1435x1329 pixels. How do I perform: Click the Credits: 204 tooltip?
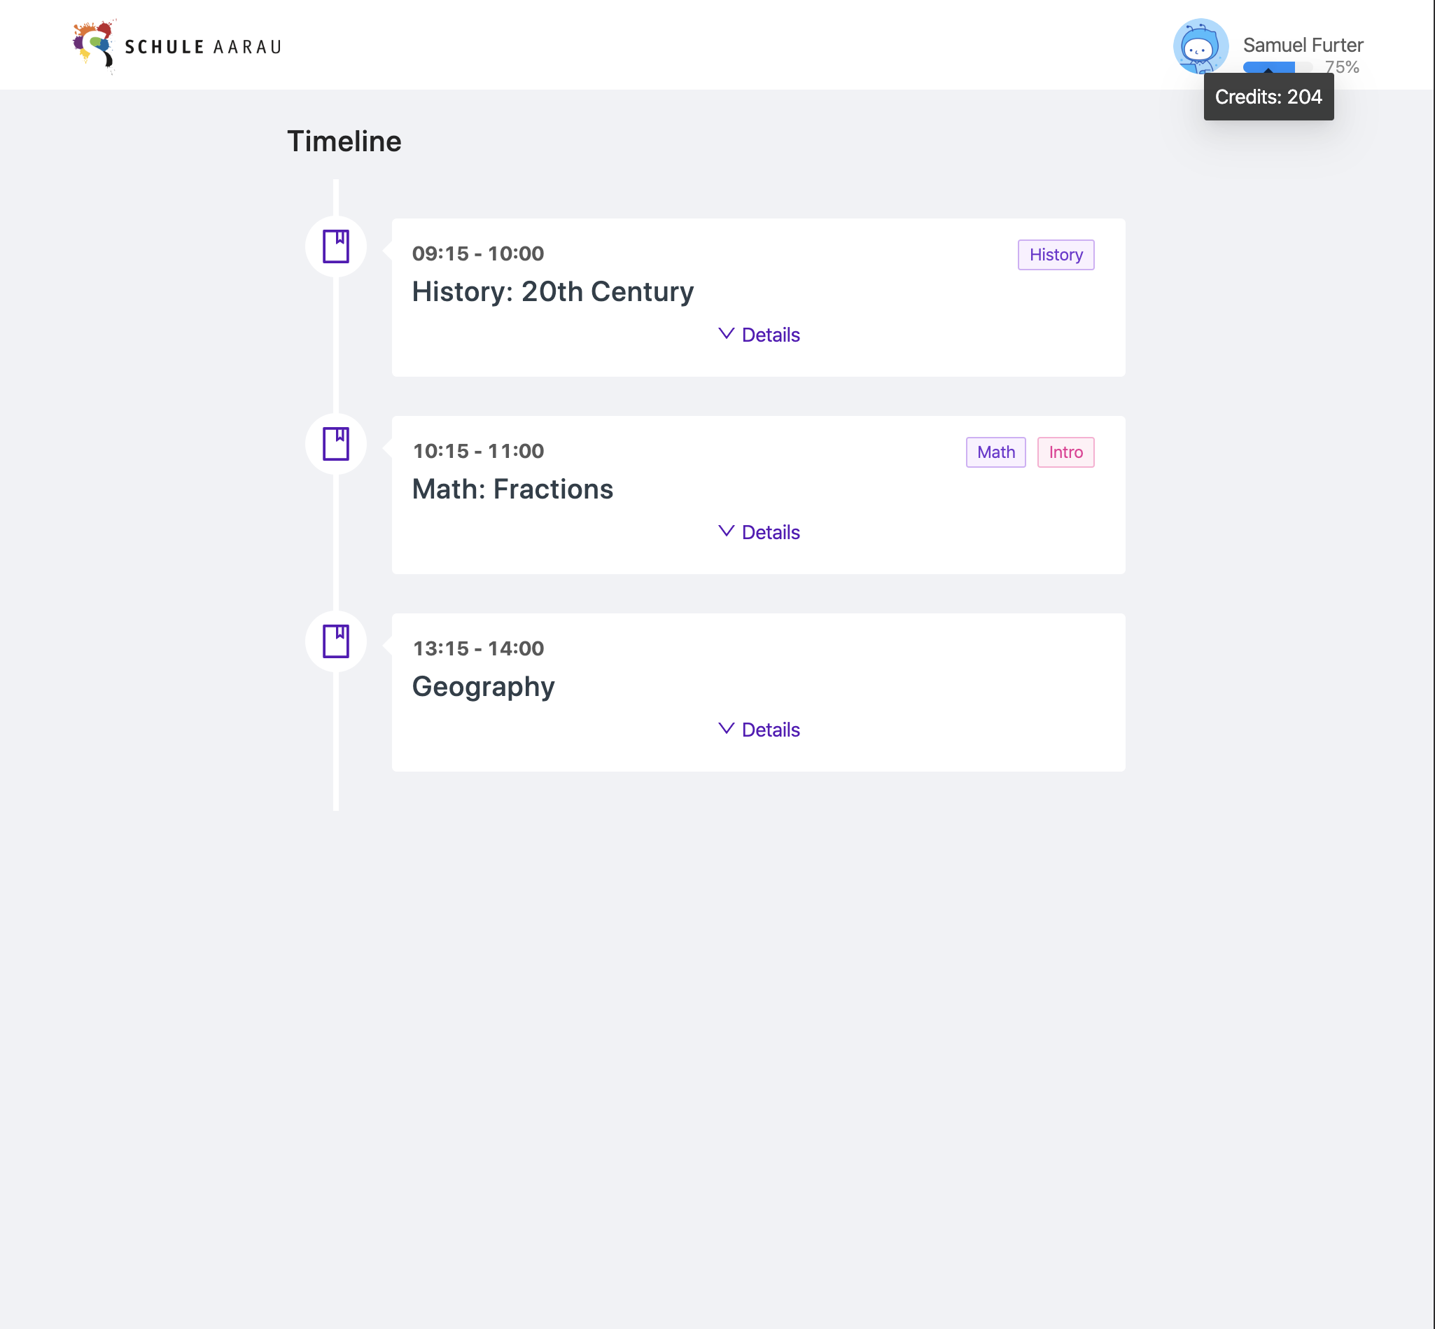[x=1268, y=97]
